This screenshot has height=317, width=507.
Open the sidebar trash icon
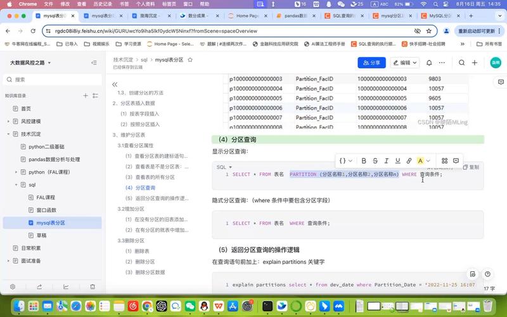click(x=93, y=287)
